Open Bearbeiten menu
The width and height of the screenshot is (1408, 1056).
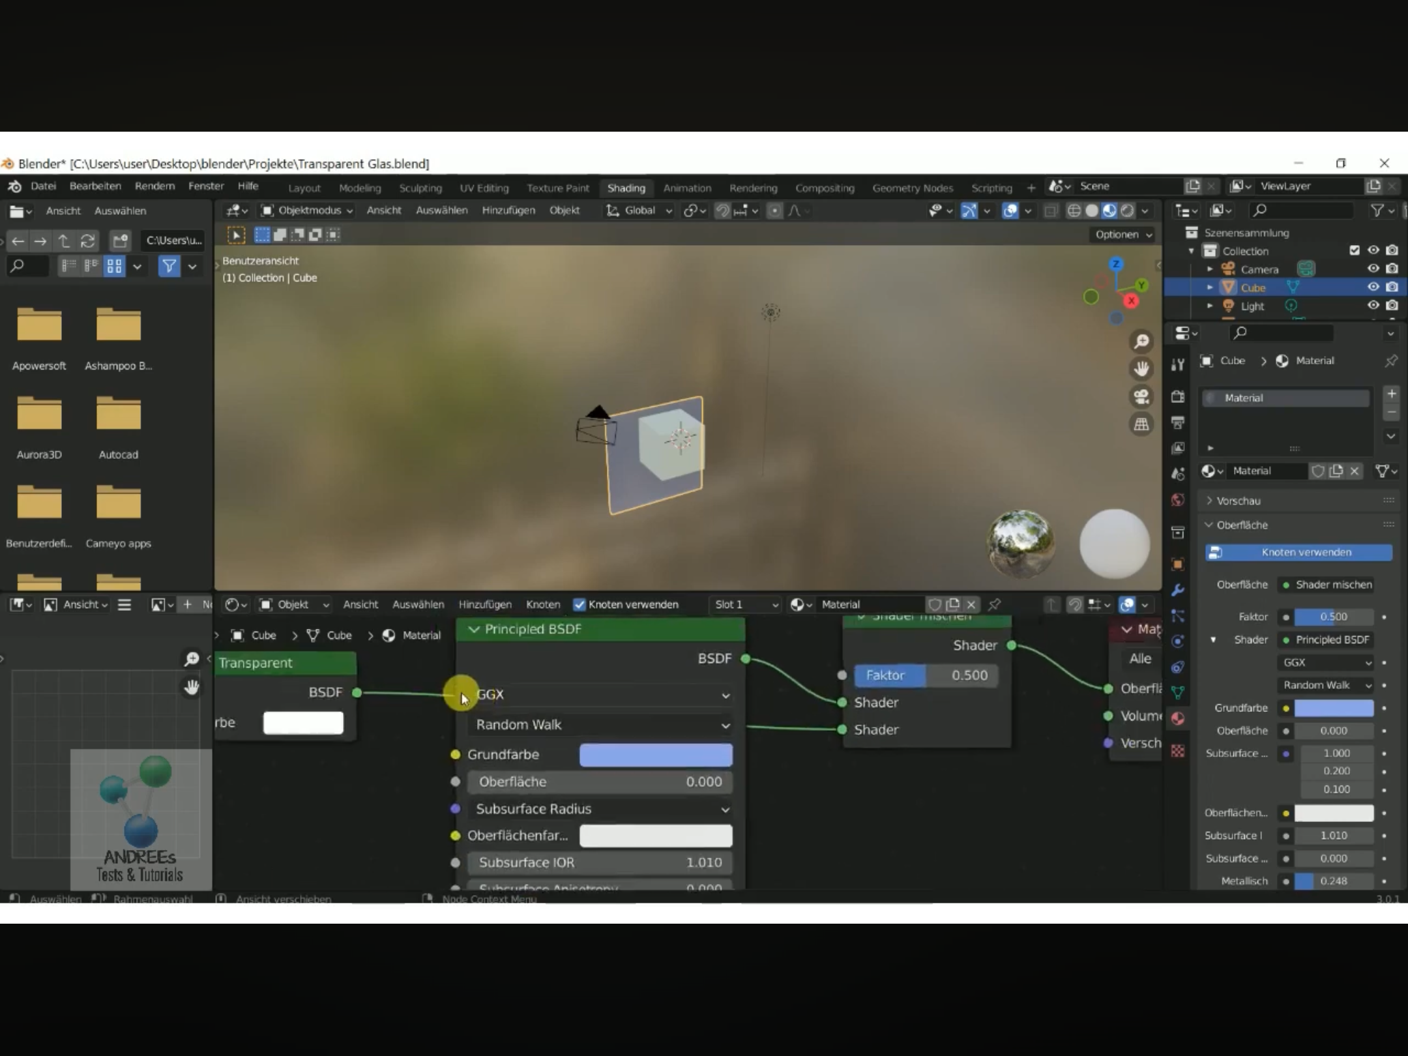pos(95,186)
